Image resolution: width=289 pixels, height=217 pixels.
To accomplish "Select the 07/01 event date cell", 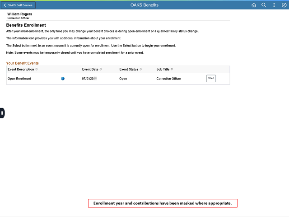I will 89,79.
